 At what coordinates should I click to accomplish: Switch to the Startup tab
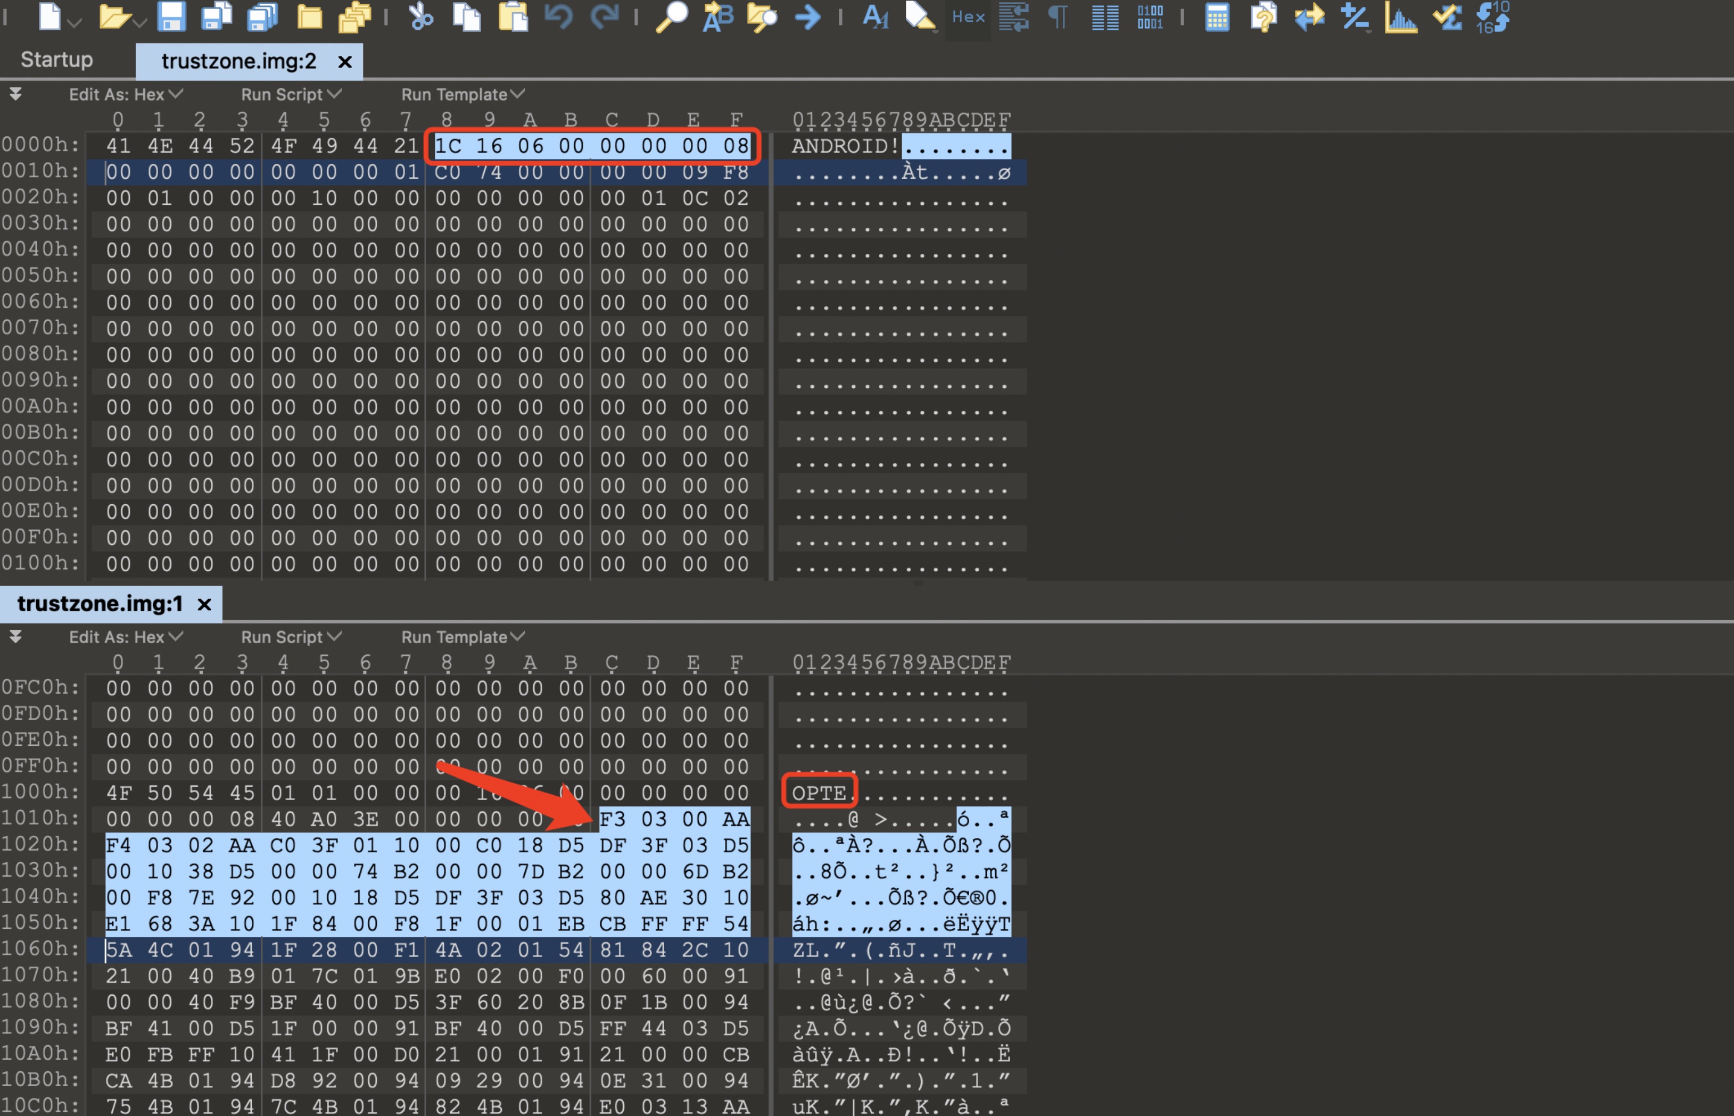click(x=56, y=60)
